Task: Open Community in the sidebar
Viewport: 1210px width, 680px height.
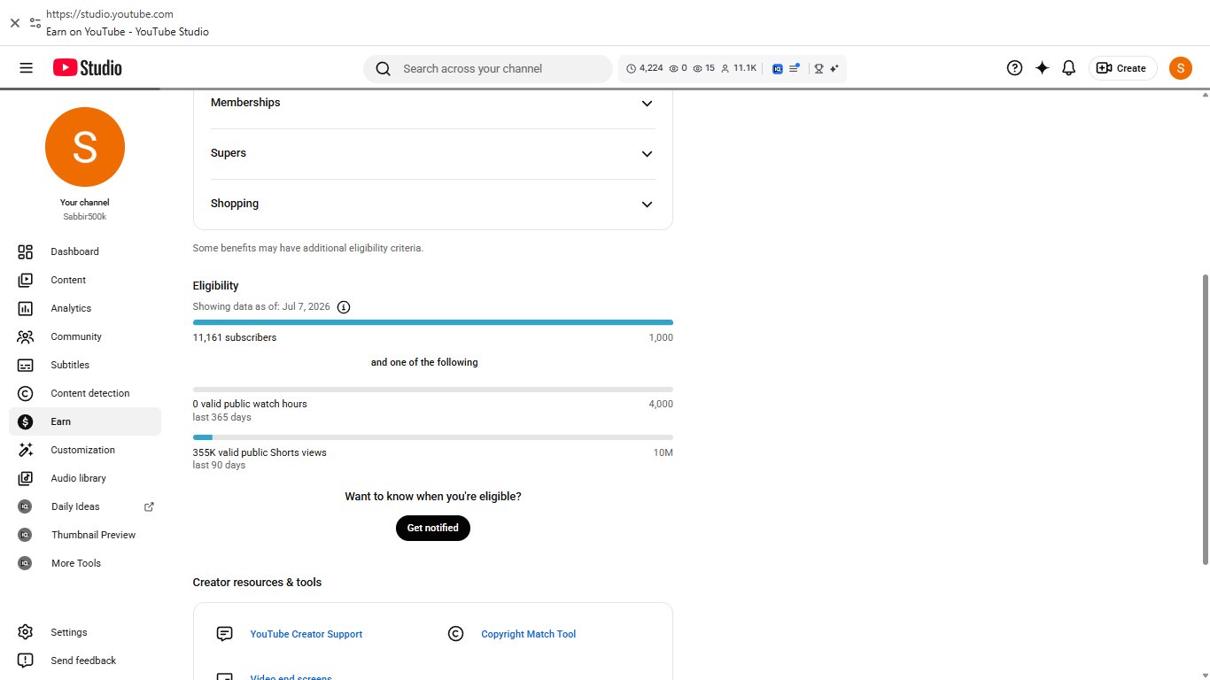Action: [85, 336]
